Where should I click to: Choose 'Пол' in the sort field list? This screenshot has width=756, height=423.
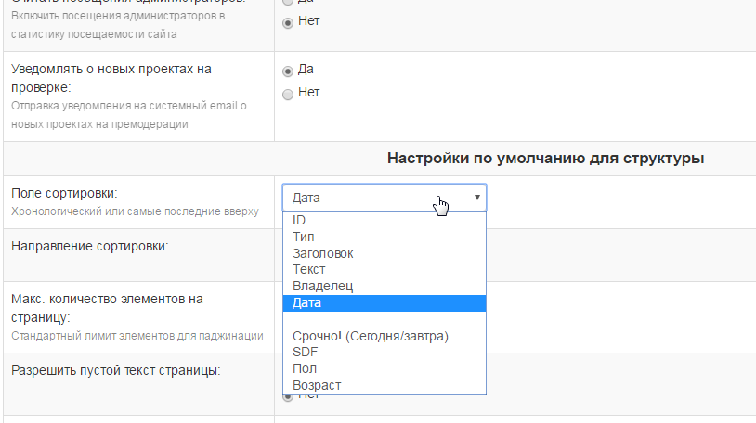click(x=385, y=368)
